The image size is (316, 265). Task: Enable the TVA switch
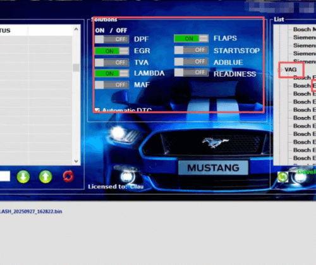112,63
